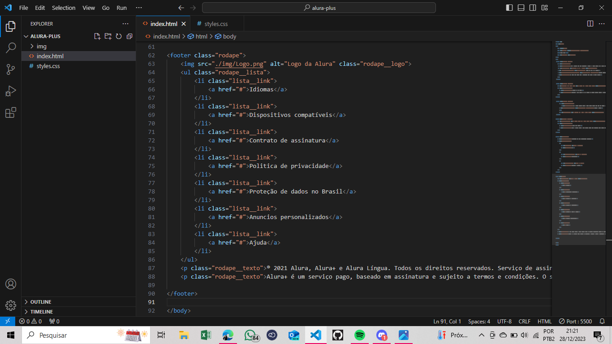The image size is (612, 344).
Task: Expand the TIMELINE section
Action: 78,312
